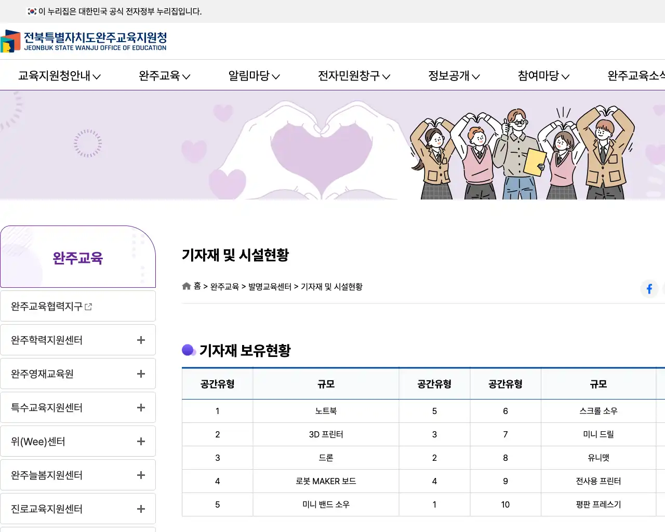Click the 스크롤 소우 table cell
The image size is (665, 532).
tap(598, 411)
